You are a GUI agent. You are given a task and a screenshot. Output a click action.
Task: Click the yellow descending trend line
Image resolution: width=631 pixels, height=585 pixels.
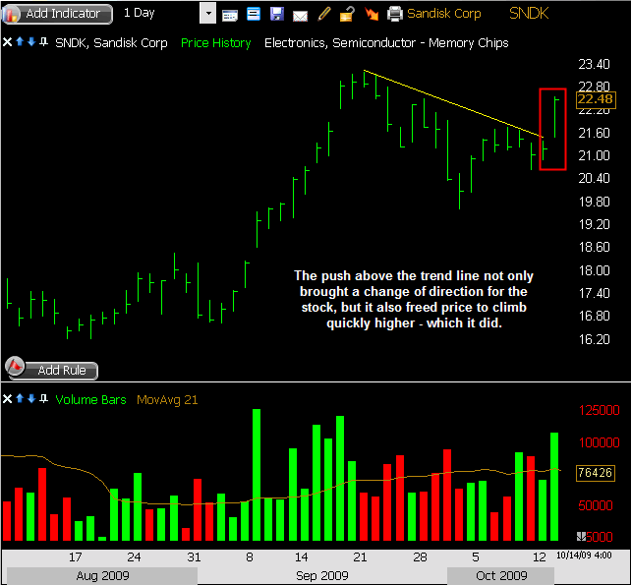pyautogui.click(x=453, y=103)
